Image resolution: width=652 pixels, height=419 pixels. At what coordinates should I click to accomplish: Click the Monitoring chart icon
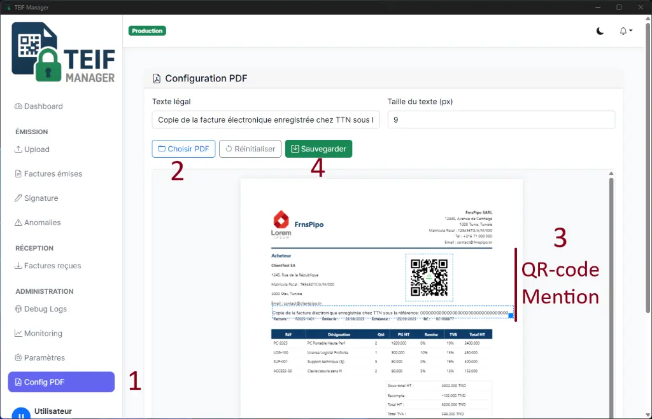coord(18,333)
